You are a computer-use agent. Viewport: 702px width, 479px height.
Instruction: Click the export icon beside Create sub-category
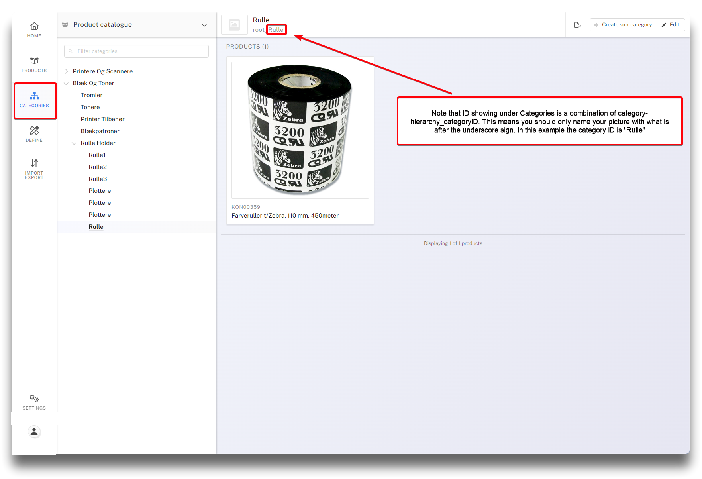coord(577,25)
